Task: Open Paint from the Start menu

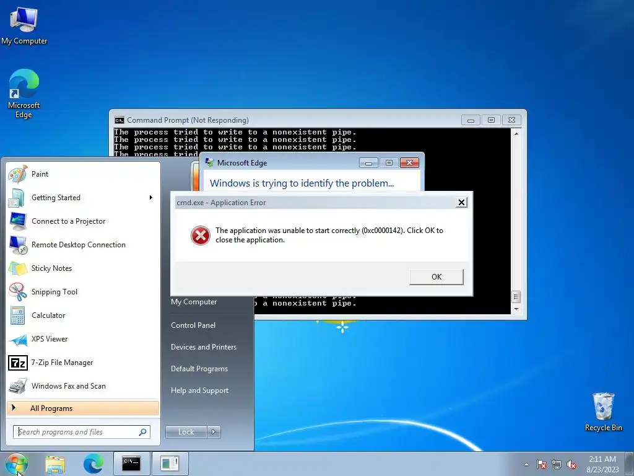Action: (83, 174)
